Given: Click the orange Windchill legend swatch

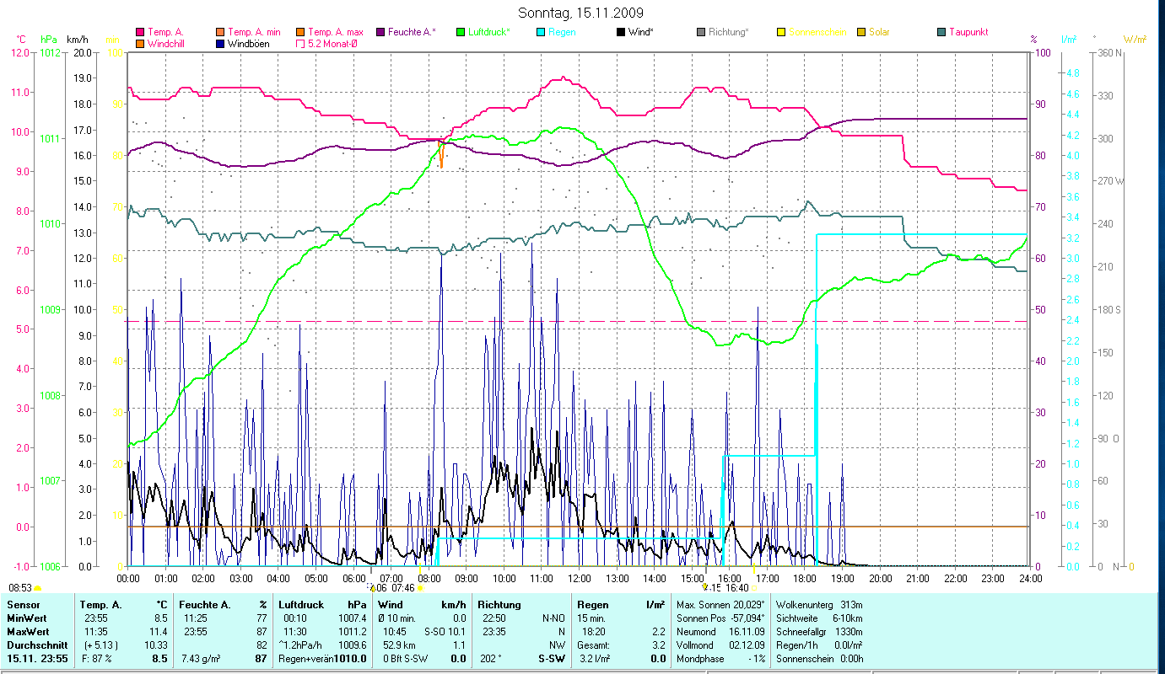Looking at the screenshot, I should tap(140, 43).
